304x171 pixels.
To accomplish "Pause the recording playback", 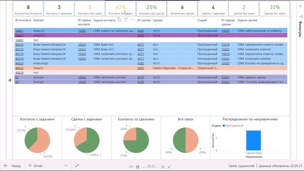I will click(138, 167).
